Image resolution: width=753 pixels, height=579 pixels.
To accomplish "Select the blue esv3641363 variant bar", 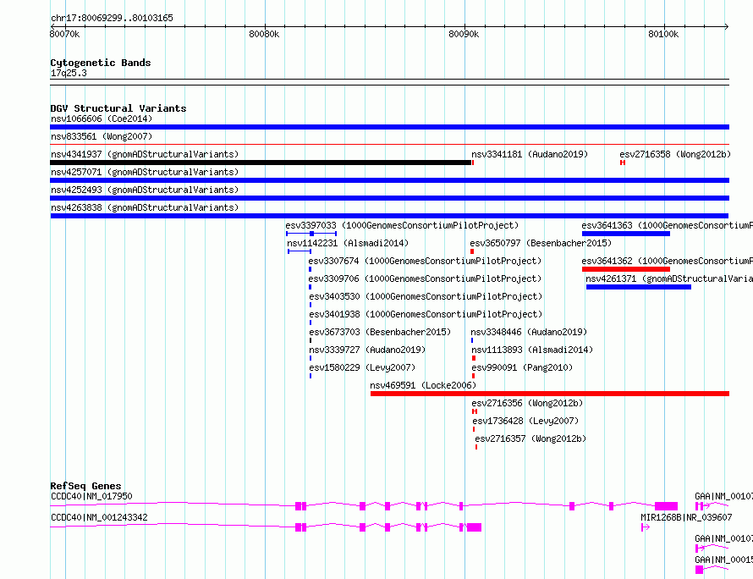I will 626,234.
